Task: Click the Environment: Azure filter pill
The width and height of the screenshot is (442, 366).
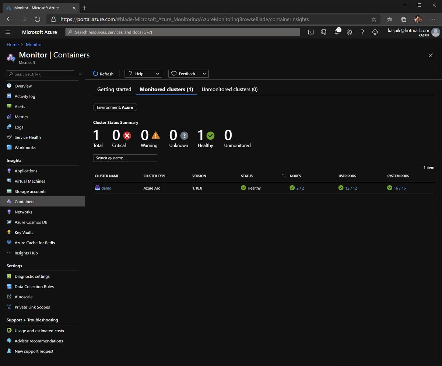Action: pyautogui.click(x=115, y=107)
